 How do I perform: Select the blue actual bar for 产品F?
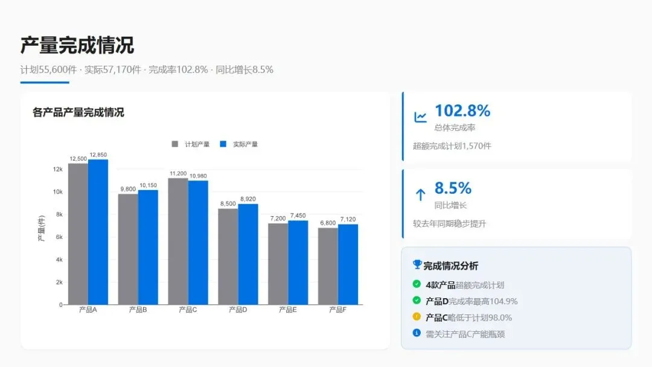348,264
